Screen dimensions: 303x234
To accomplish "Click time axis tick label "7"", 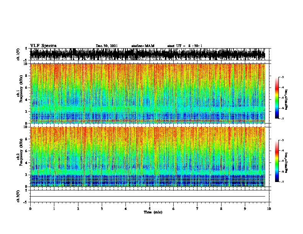I will [x=197, y=209].
